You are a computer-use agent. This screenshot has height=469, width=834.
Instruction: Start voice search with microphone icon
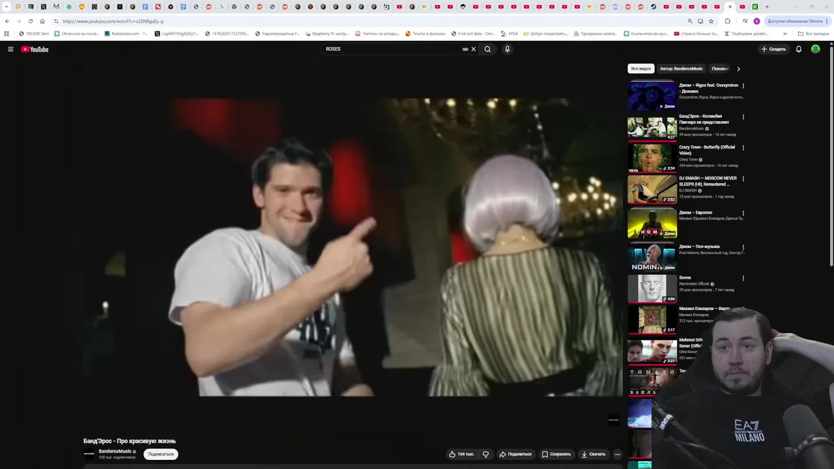tap(507, 49)
